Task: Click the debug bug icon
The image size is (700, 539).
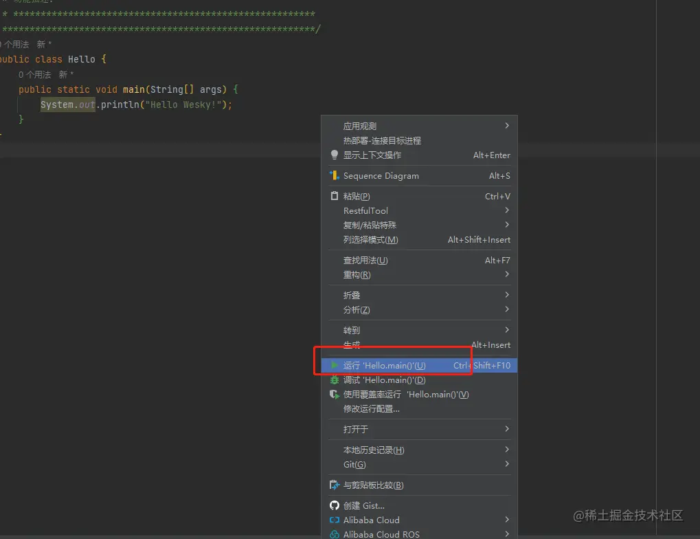Action: 335,380
